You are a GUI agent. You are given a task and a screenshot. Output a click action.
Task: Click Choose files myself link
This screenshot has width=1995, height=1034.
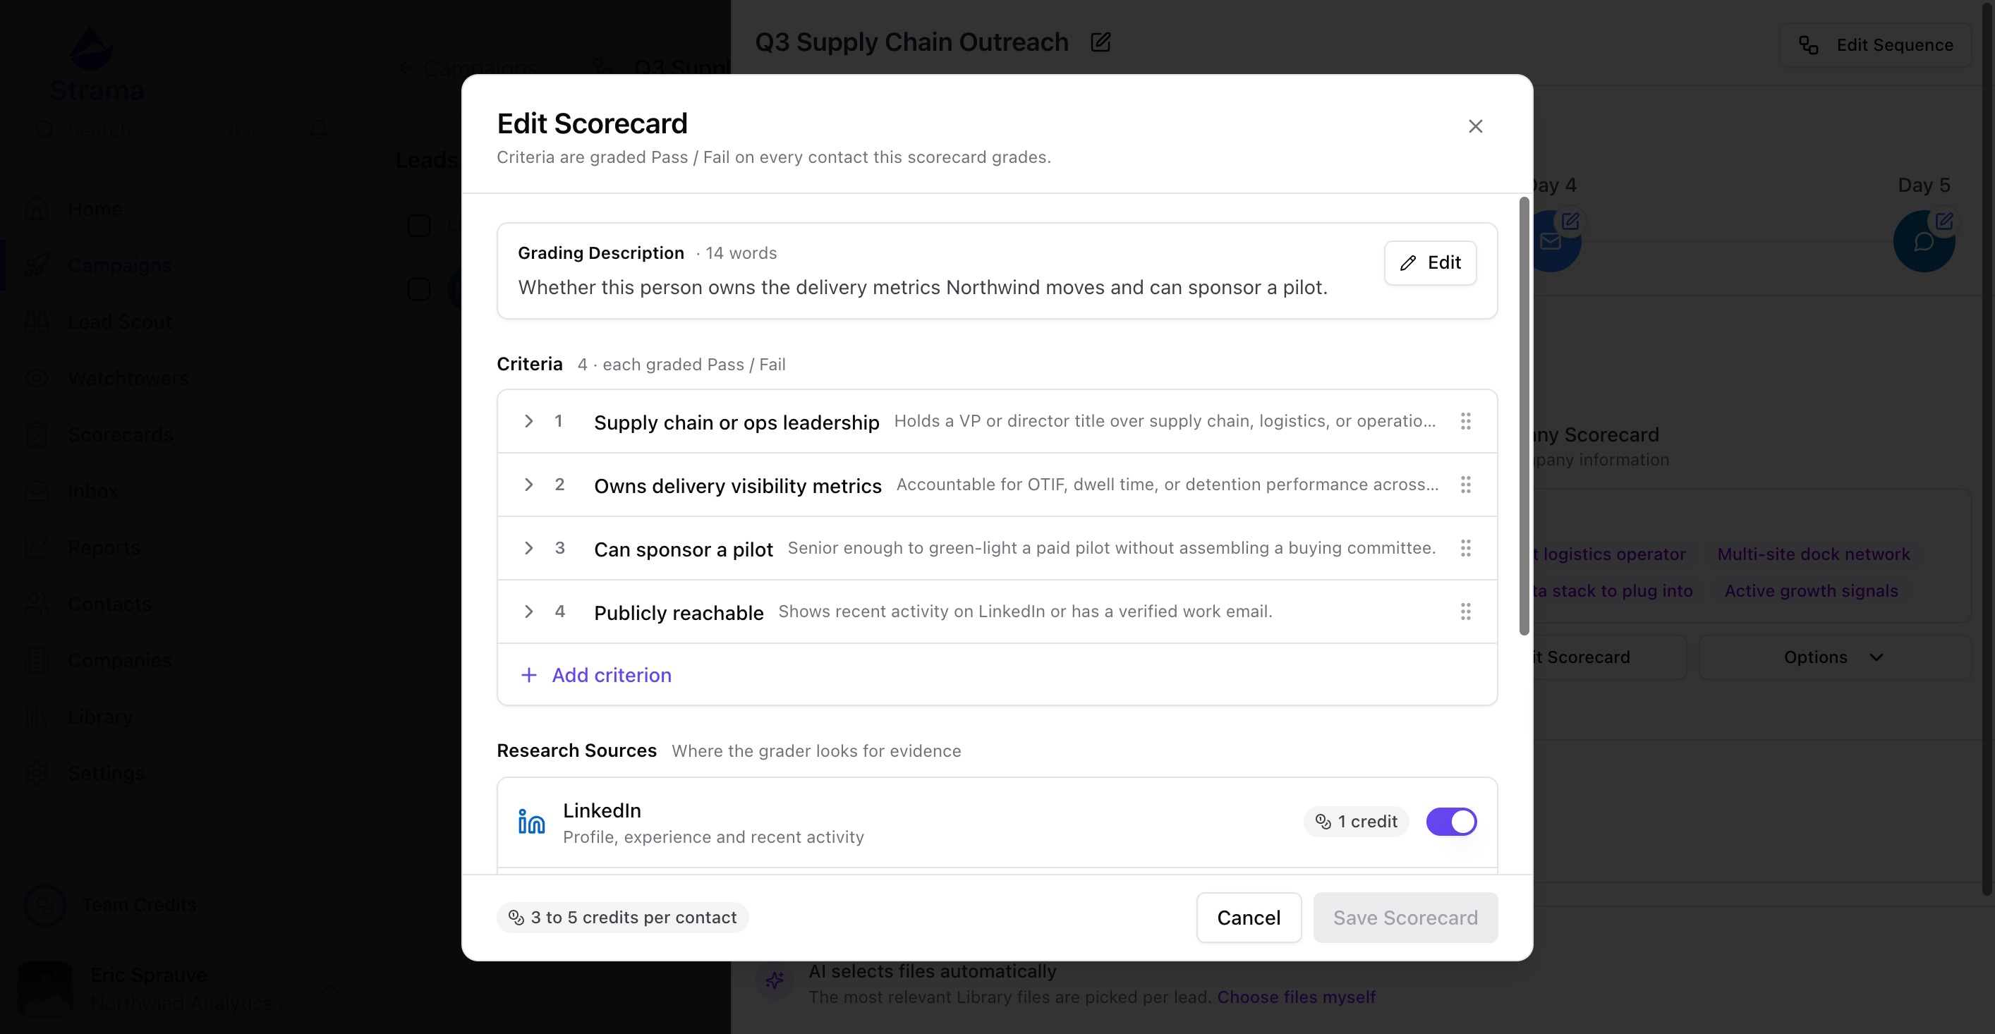[1296, 997]
